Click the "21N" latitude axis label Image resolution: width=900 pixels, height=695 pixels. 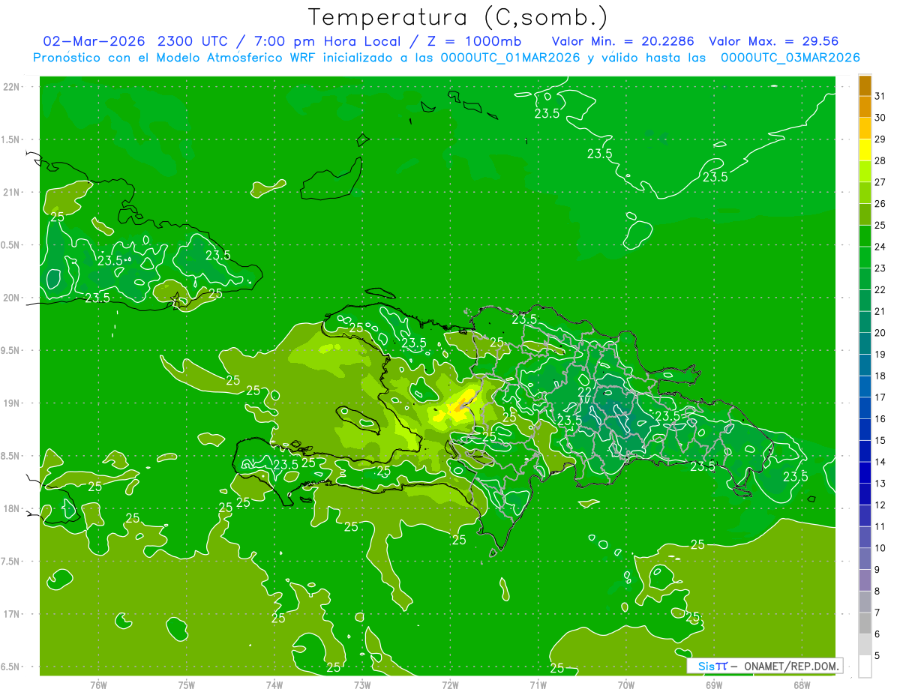pos(13,192)
